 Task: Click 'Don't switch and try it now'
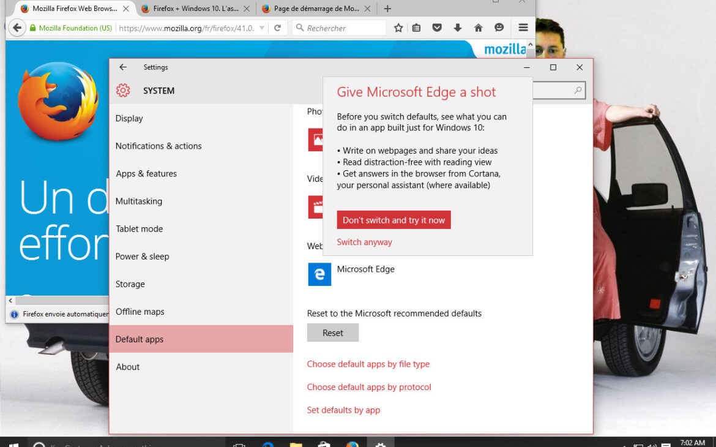pyautogui.click(x=393, y=219)
